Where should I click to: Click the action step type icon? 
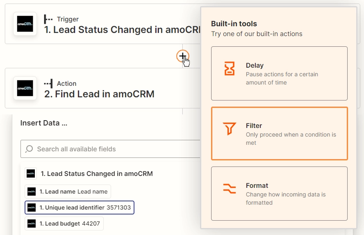[48, 84]
